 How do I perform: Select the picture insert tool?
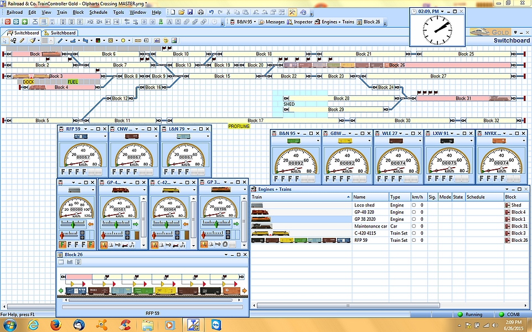click(x=174, y=40)
